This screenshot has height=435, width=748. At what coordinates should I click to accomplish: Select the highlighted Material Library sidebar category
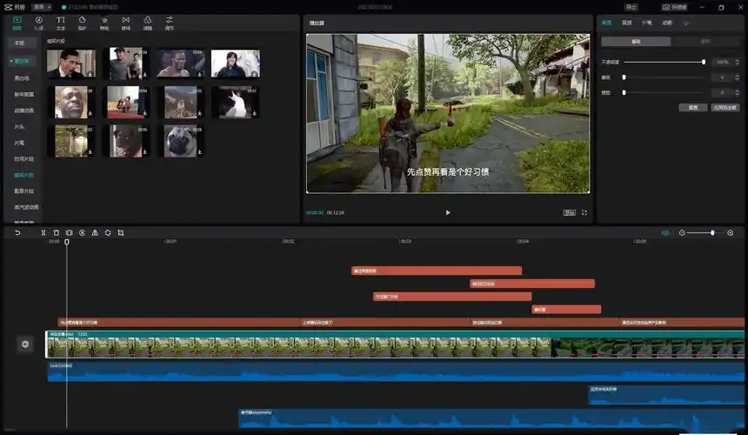21,61
